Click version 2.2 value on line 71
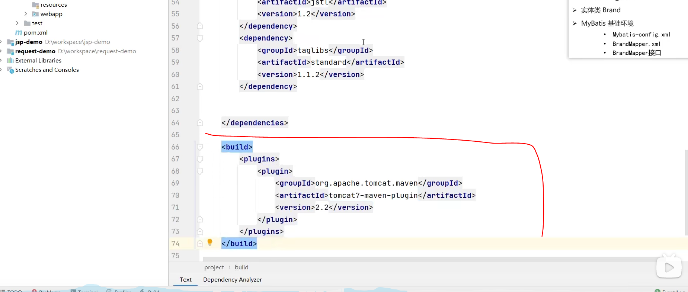Viewport: 688px width, 292px height. pyautogui.click(x=322, y=208)
